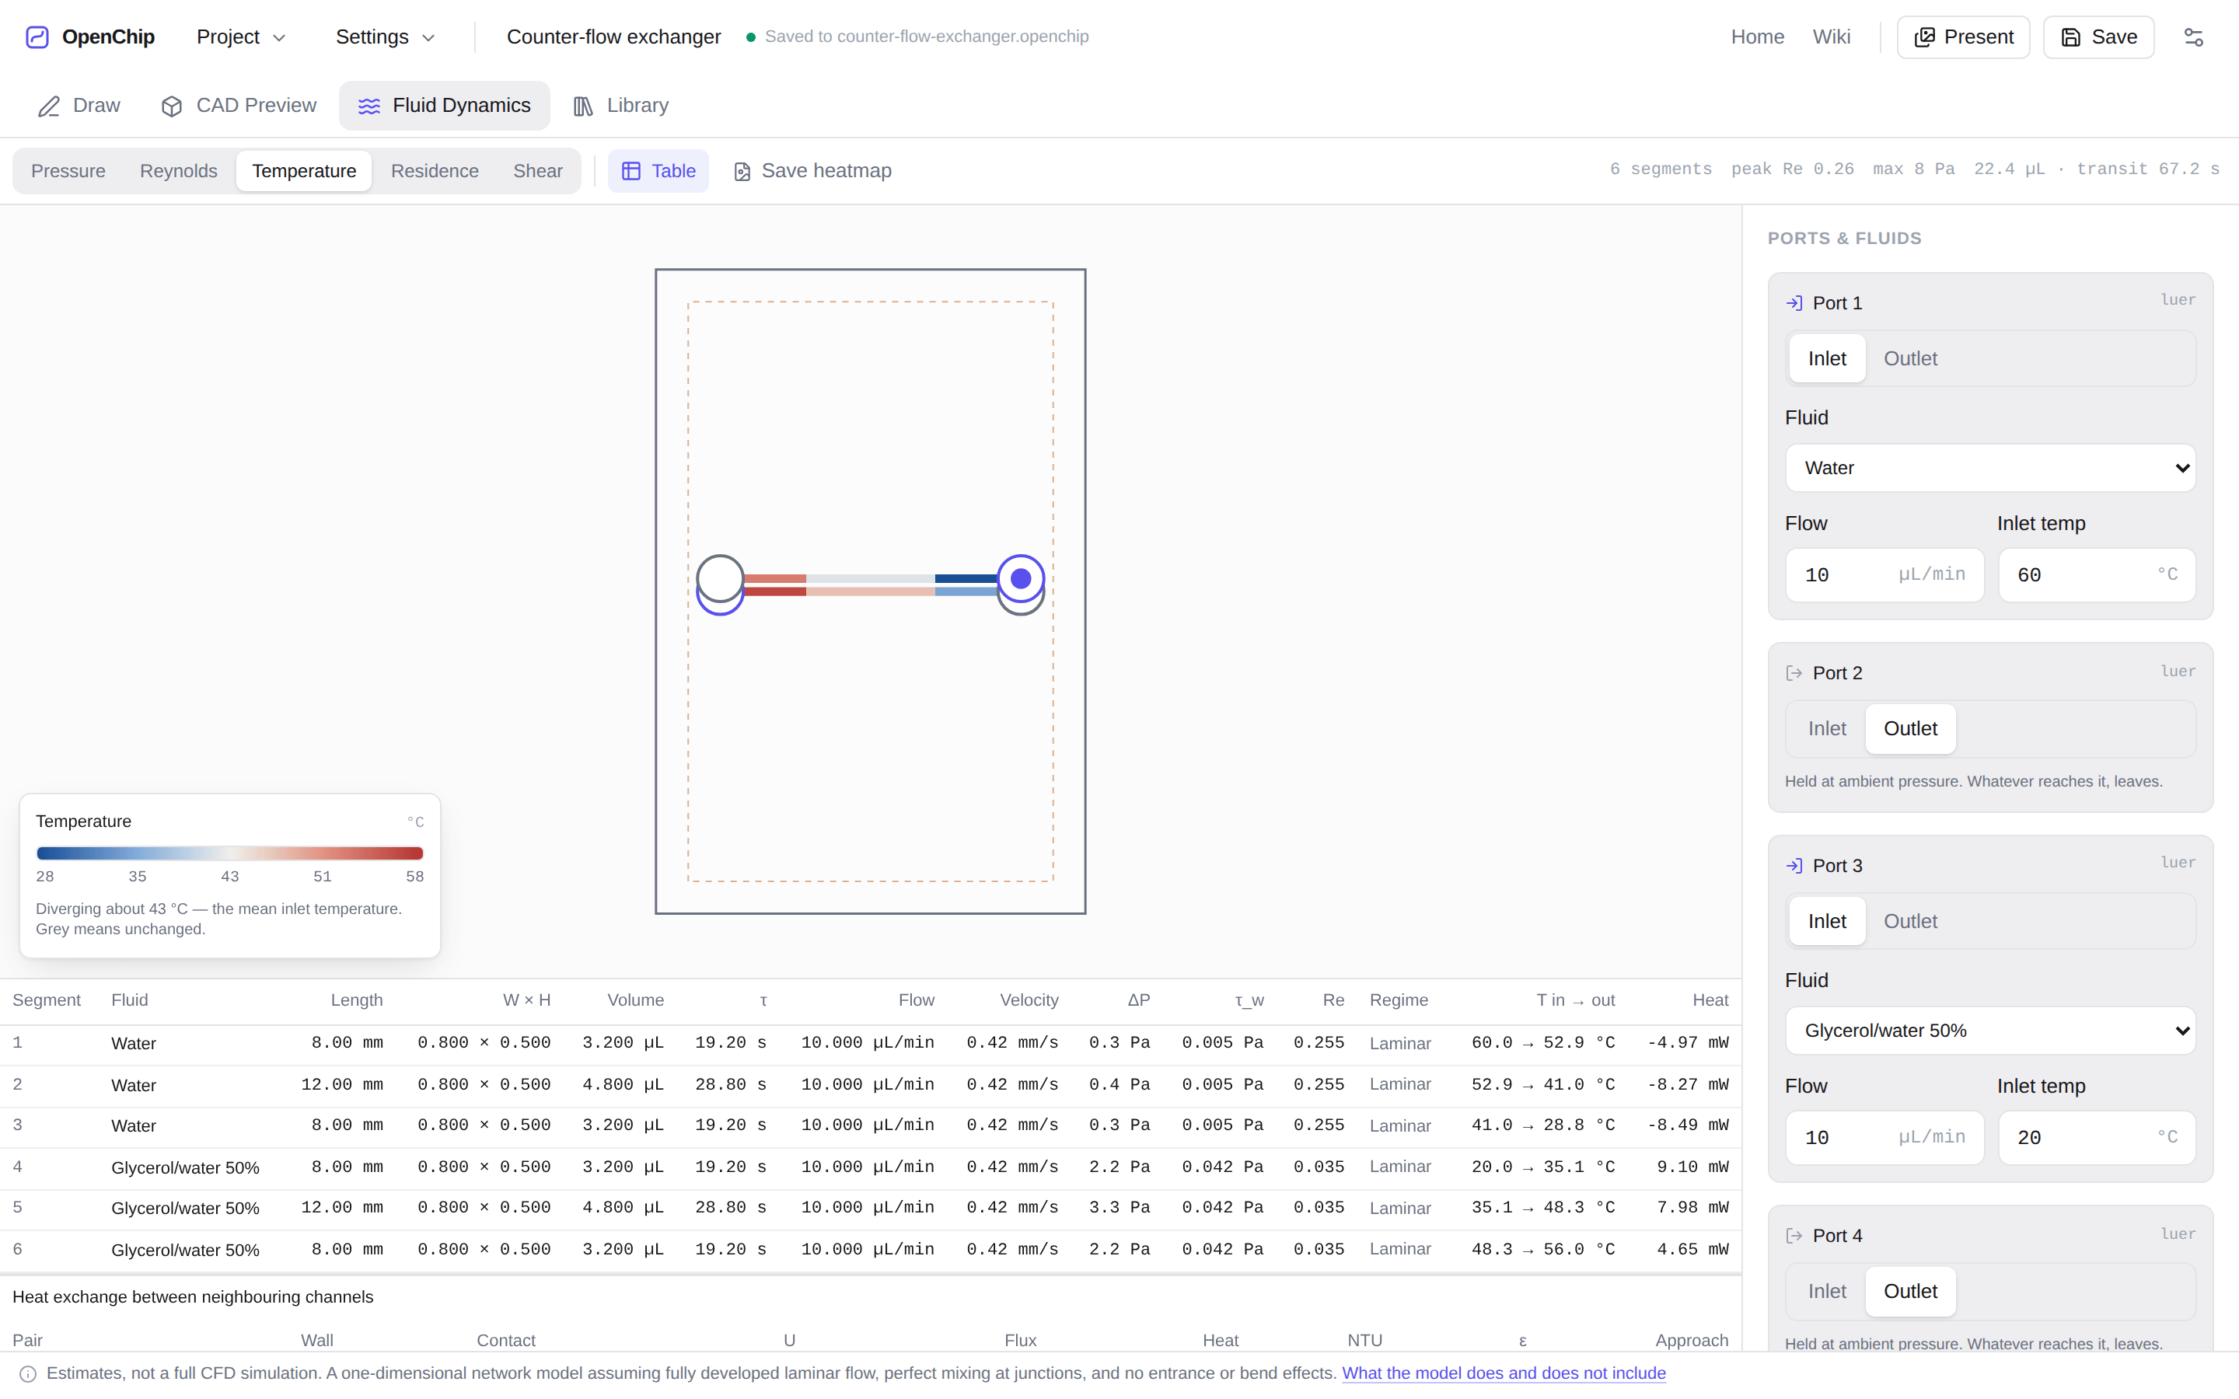This screenshot has width=2239, height=1399.
Task: Click the Table grid icon
Action: 631,171
